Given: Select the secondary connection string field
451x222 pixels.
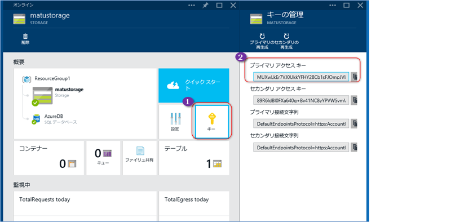Looking at the screenshot, I should pyautogui.click(x=301, y=147).
